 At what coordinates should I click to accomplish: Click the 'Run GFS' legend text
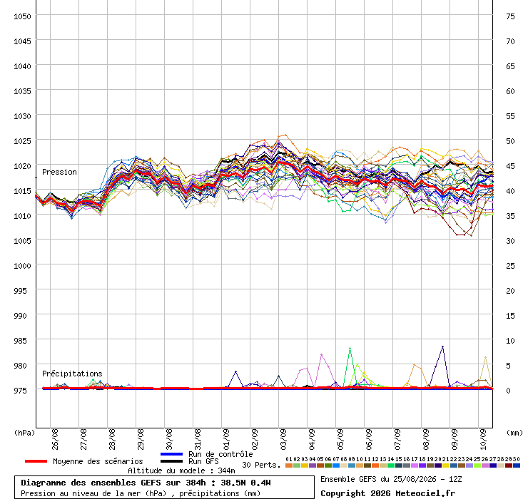coord(203,461)
